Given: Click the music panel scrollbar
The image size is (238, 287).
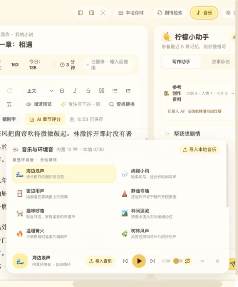Looking at the screenshot, I should pyautogui.click(x=227, y=175).
